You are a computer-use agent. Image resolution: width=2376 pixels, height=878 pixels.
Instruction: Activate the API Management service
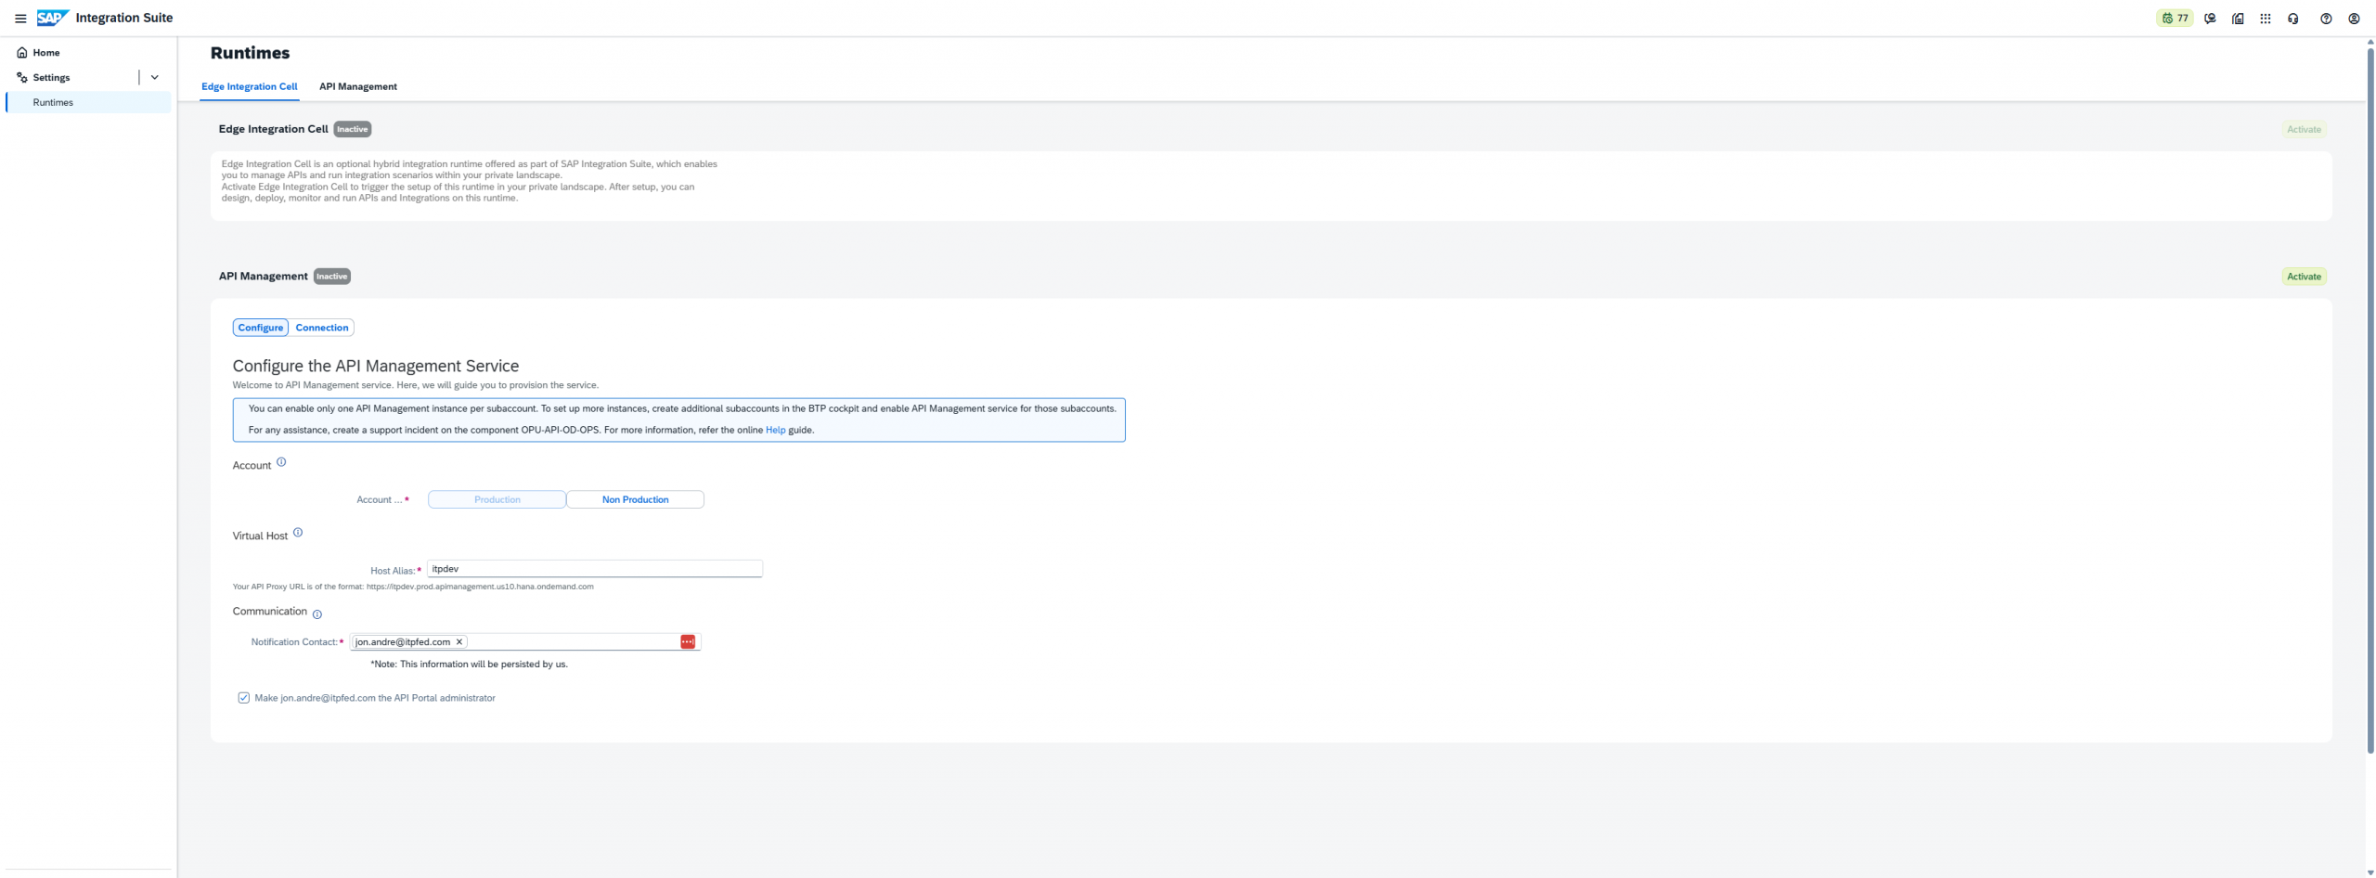[2304, 277]
